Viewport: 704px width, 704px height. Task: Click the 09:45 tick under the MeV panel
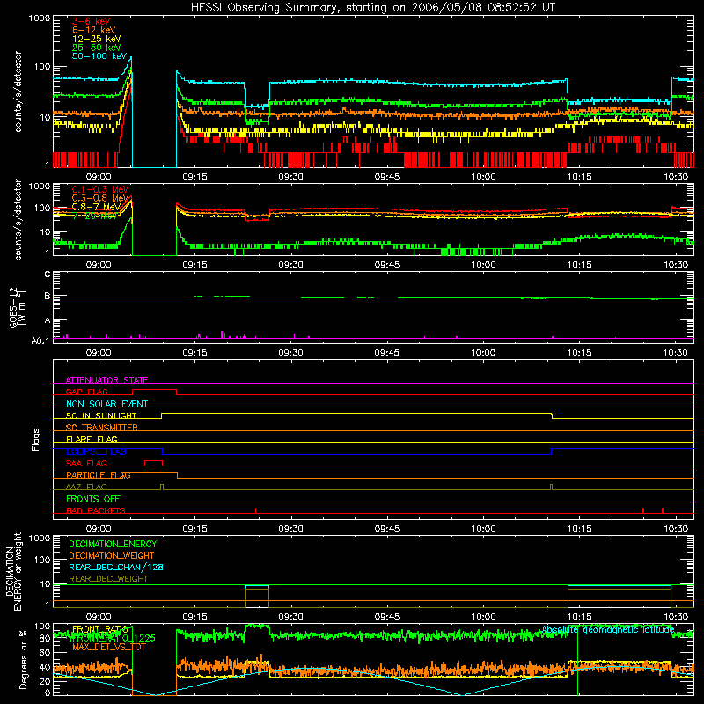click(387, 265)
